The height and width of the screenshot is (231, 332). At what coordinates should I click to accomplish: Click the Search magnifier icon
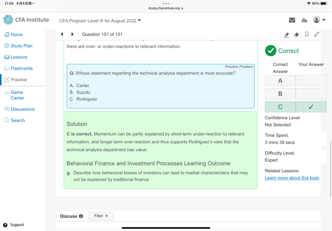7,120
